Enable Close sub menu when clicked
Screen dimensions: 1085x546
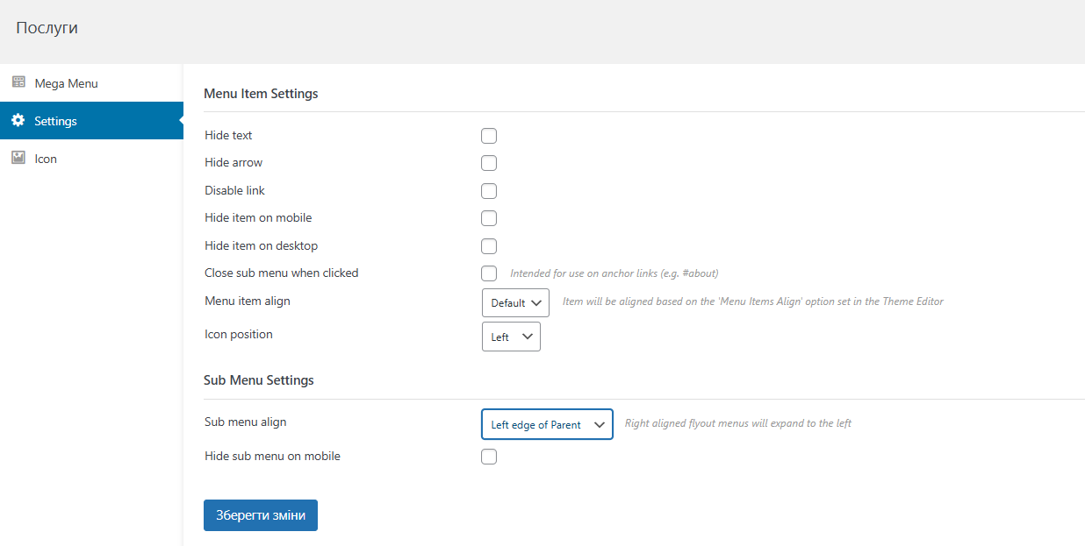[489, 273]
